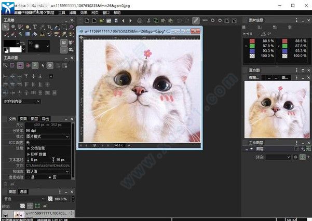Click the undo arrow in the toolbar
This screenshot has width=312, height=221.
point(180,20)
